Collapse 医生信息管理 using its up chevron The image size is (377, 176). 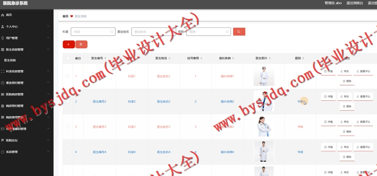point(48,49)
